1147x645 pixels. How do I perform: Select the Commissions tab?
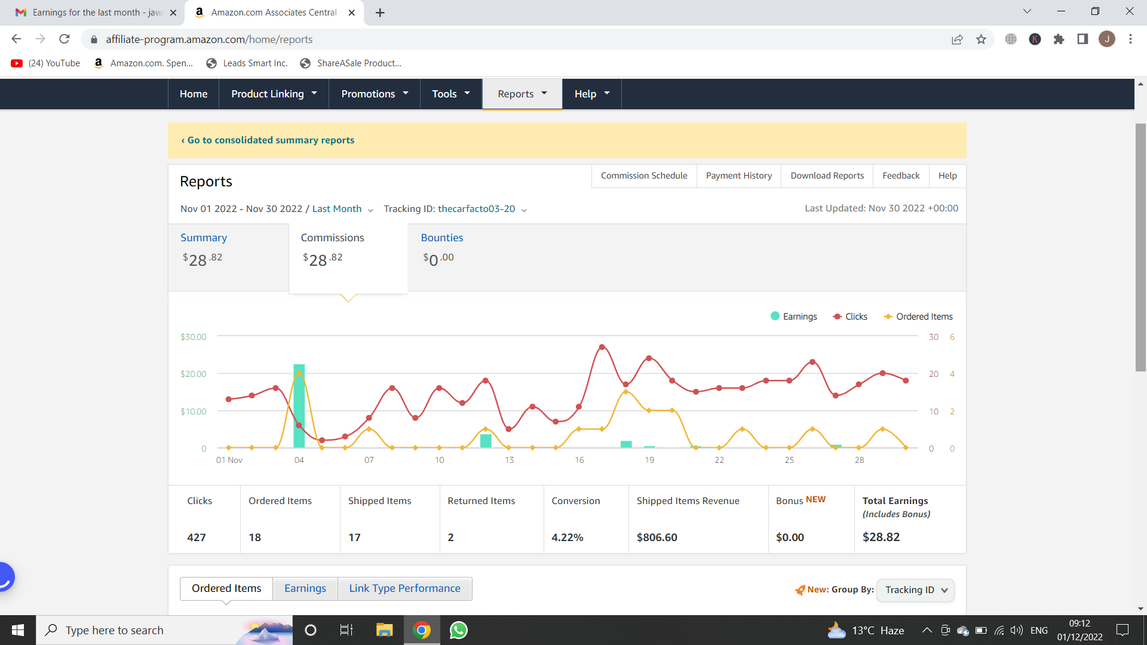(x=348, y=258)
